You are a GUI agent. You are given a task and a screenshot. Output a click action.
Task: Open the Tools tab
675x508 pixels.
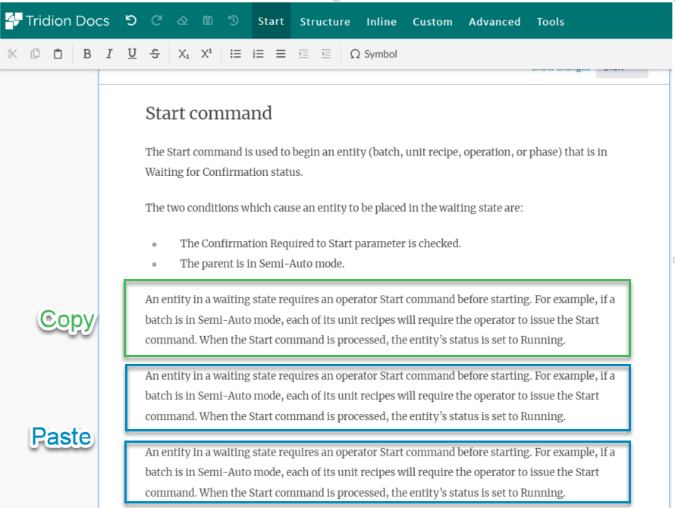tap(551, 21)
